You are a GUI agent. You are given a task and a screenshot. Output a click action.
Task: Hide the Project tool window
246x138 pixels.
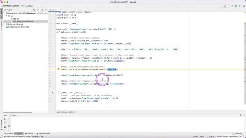click(46, 10)
